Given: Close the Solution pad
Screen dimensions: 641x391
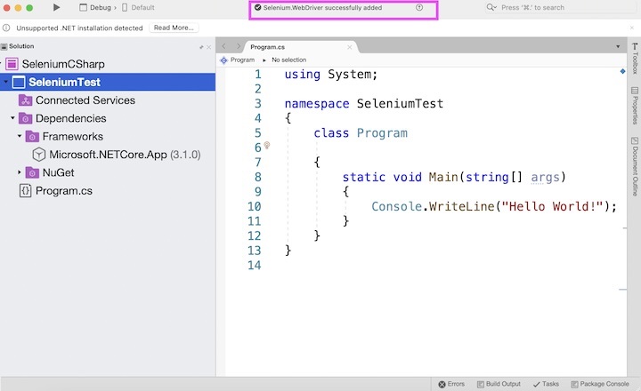Looking at the screenshot, I should [209, 47].
